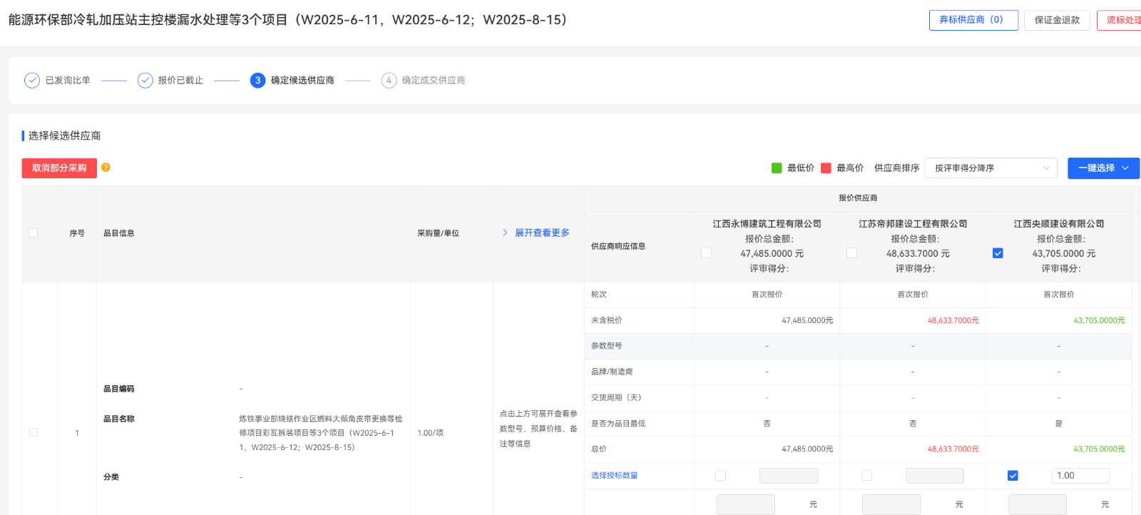Open the 一键选择 dropdown button
The width and height of the screenshot is (1141, 515).
[x=1103, y=168]
